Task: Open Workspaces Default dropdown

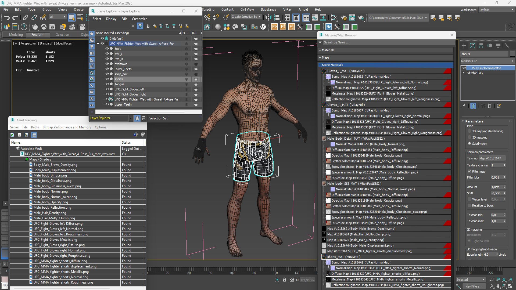Action: pyautogui.click(x=496, y=10)
